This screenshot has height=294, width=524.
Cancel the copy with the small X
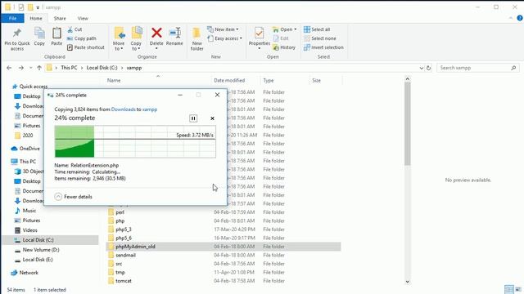click(212, 118)
